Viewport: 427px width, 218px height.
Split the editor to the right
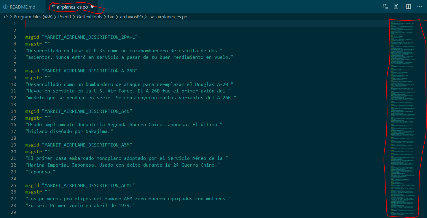pos(409,6)
